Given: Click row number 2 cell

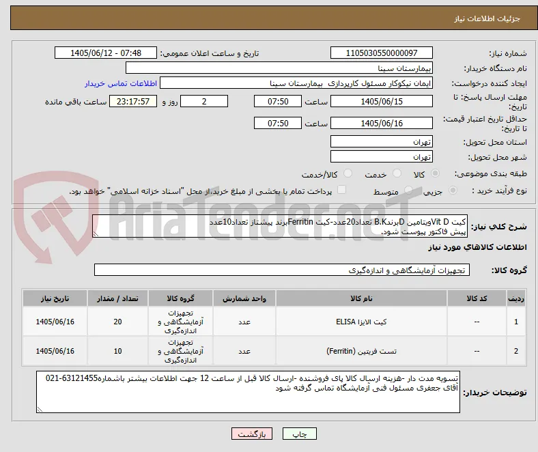Looking at the screenshot, I should click(515, 351).
